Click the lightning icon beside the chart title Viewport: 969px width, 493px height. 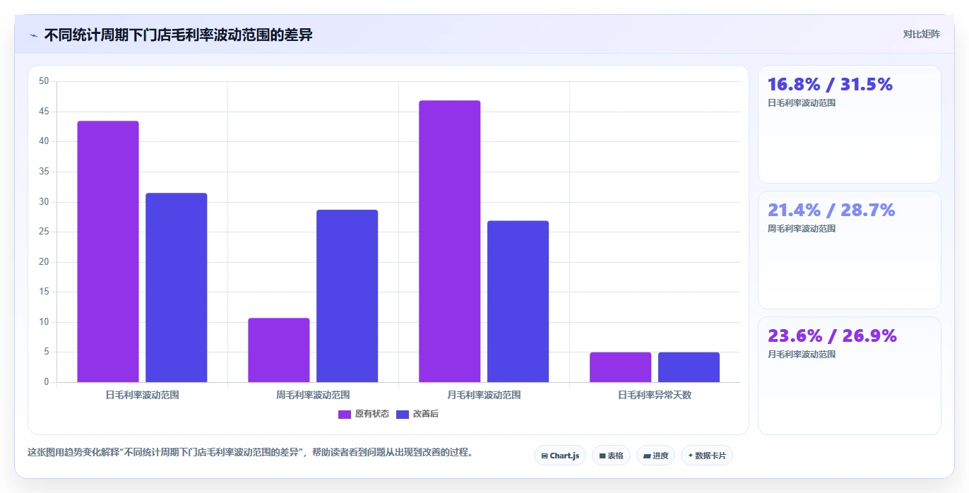(x=34, y=35)
